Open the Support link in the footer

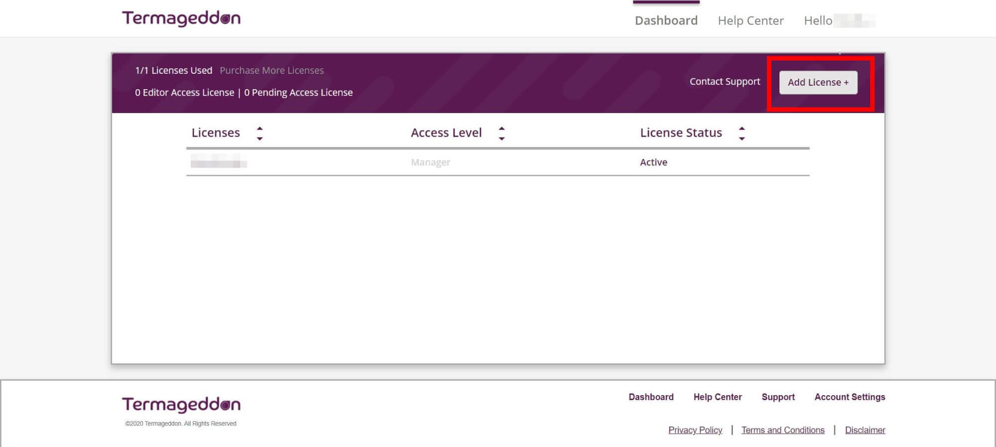click(x=778, y=397)
